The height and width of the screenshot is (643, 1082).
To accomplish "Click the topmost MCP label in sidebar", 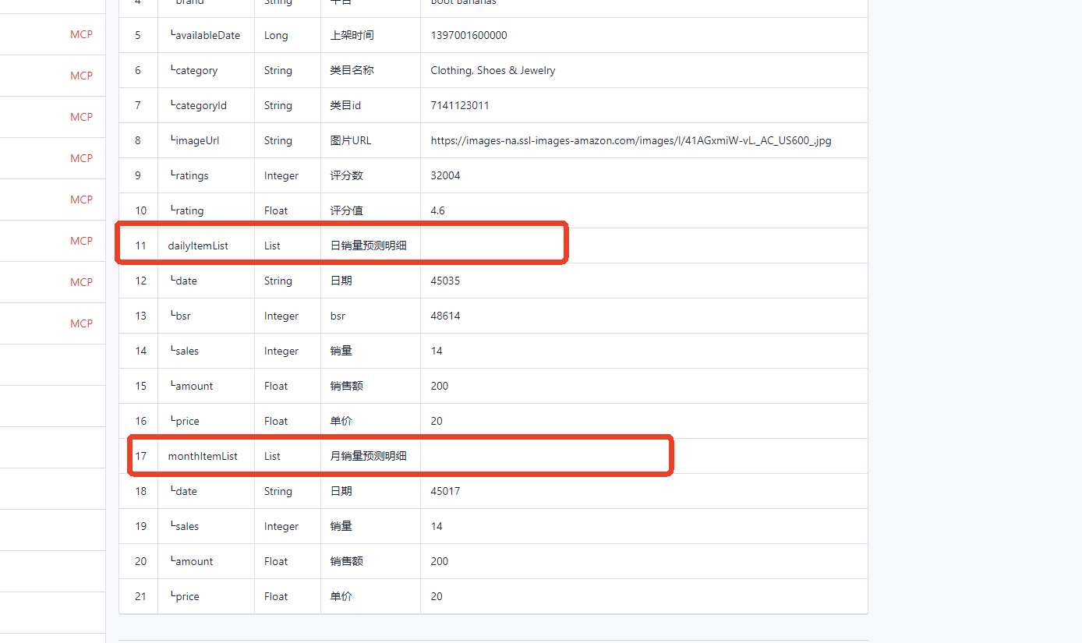I will pyautogui.click(x=81, y=34).
